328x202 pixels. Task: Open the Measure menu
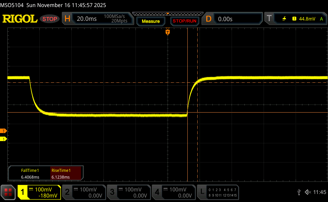pyautogui.click(x=151, y=21)
